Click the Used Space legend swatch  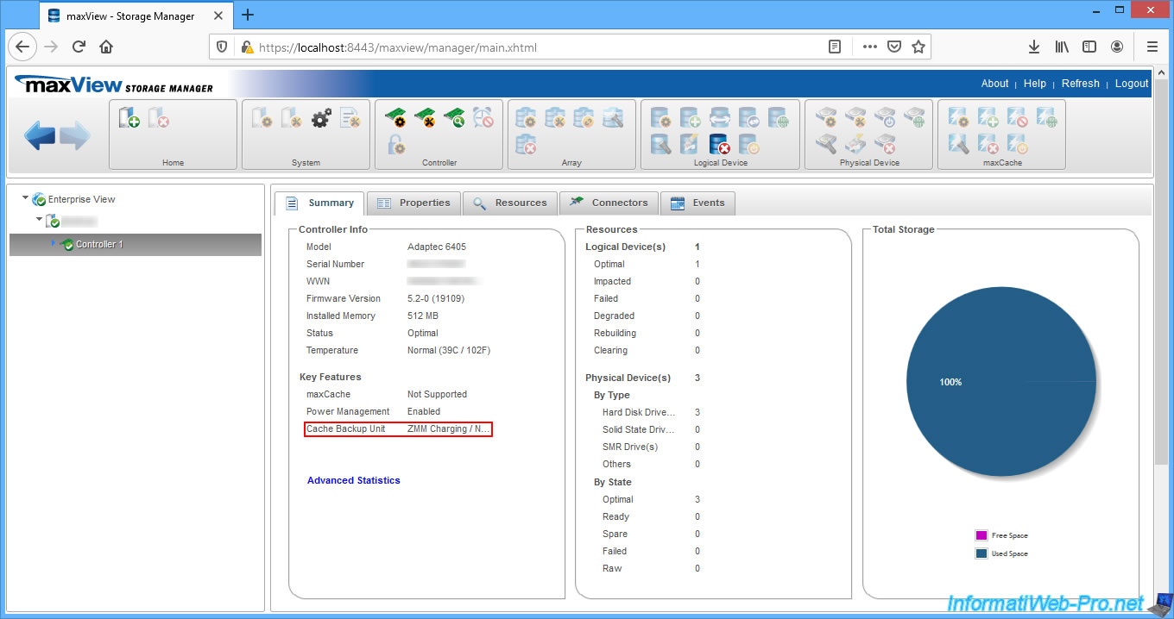coord(981,553)
